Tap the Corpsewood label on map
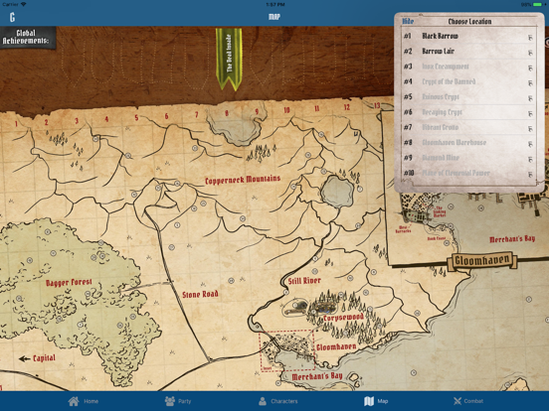Screen dimensions: 549x411 343,318
